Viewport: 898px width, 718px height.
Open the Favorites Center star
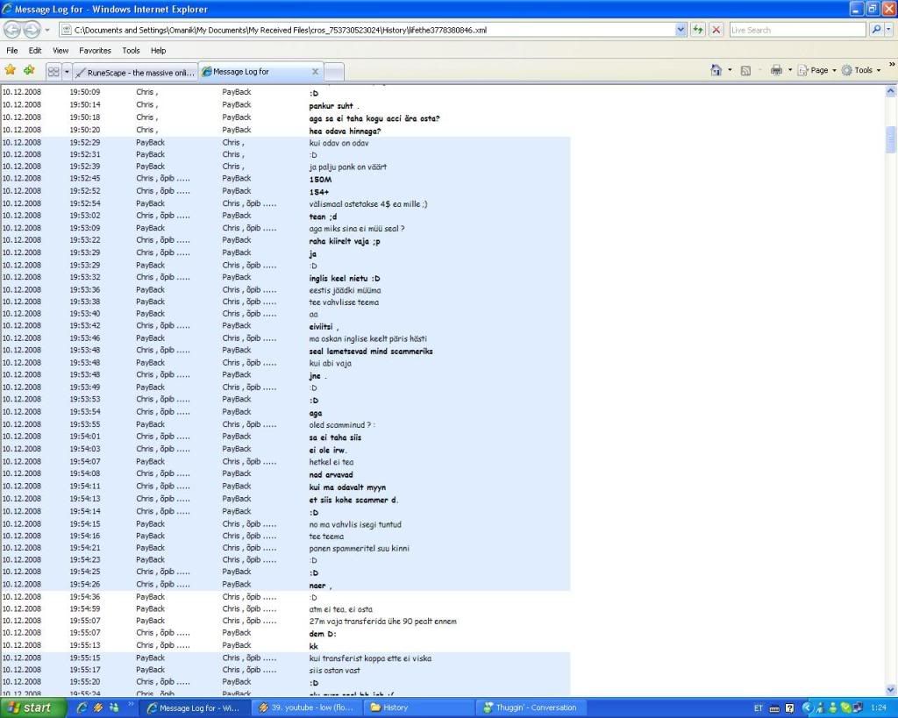pyautogui.click(x=11, y=70)
